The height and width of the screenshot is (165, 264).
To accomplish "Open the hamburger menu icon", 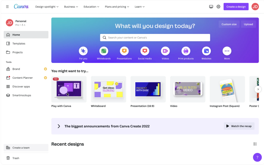I will 7,7.
